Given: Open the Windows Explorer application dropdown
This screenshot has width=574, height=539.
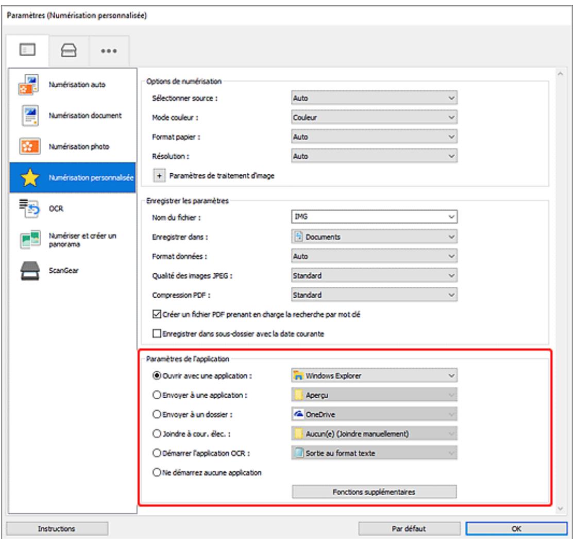Looking at the screenshot, I should click(x=374, y=375).
